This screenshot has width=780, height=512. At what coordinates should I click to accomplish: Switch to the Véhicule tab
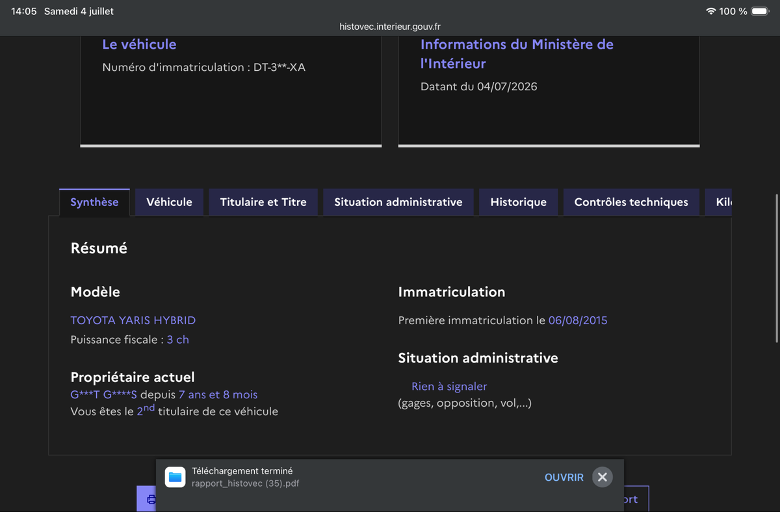click(169, 202)
